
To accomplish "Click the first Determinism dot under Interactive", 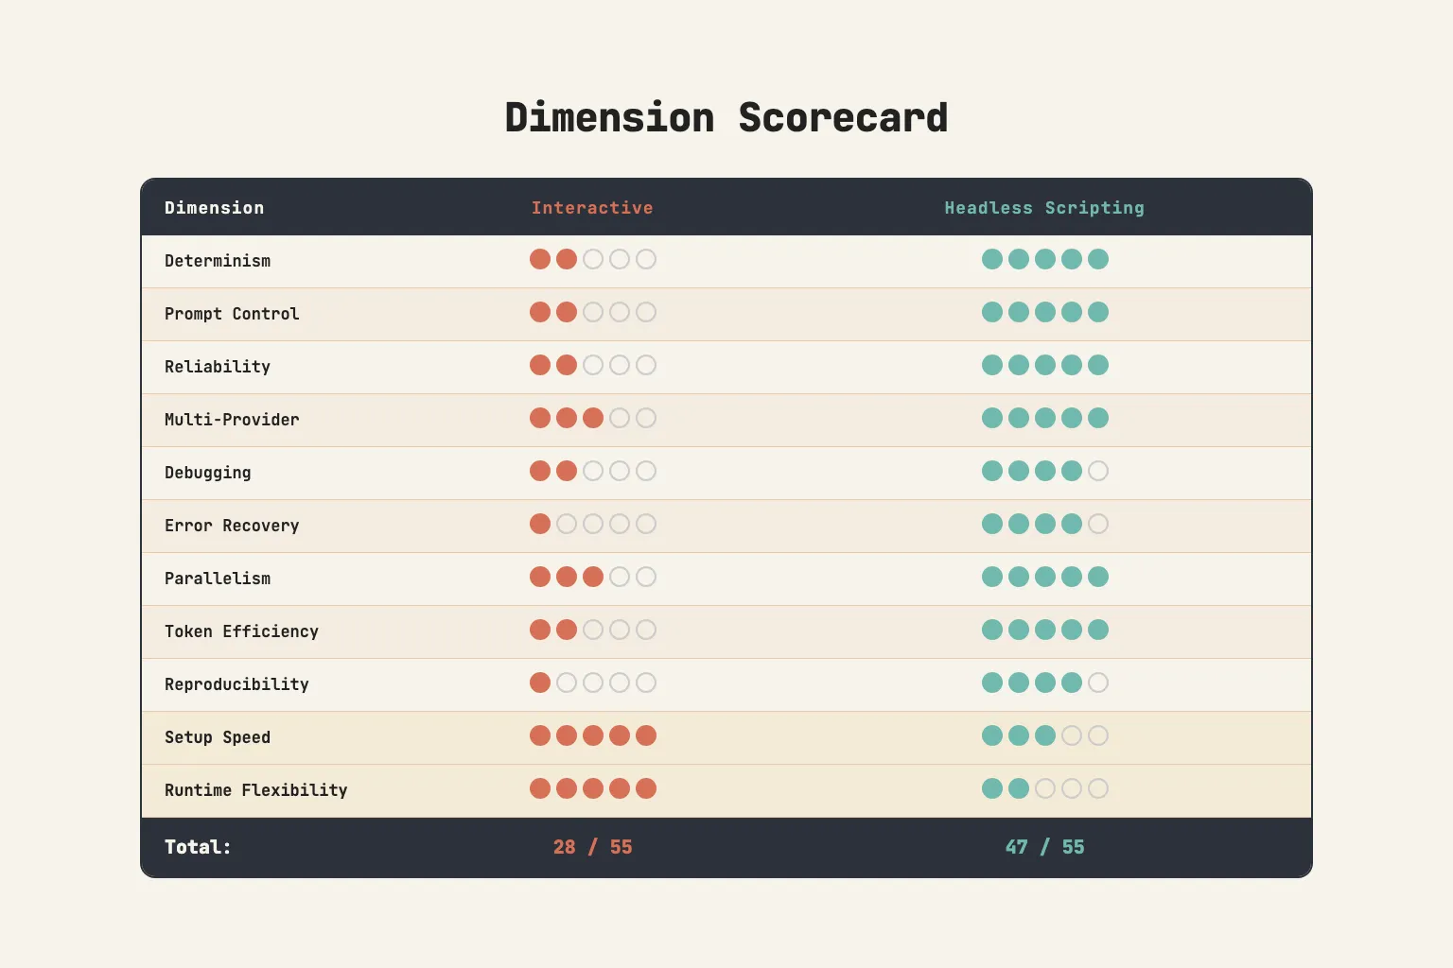I will pyautogui.click(x=540, y=259).
